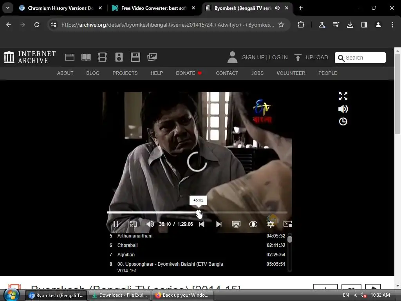Click the user avatar icon

[232, 57]
